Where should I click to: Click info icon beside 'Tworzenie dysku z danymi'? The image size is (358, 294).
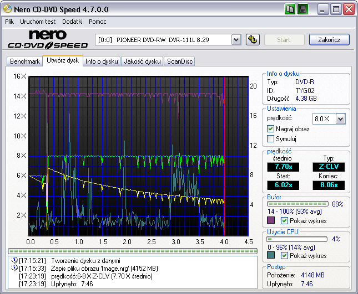pyautogui.click(x=14, y=260)
